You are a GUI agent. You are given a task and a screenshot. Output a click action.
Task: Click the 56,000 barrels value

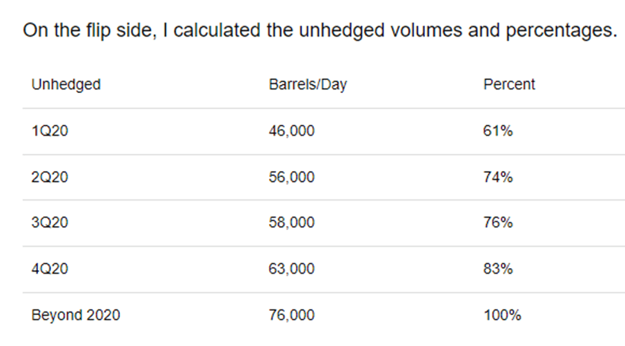[x=291, y=177]
